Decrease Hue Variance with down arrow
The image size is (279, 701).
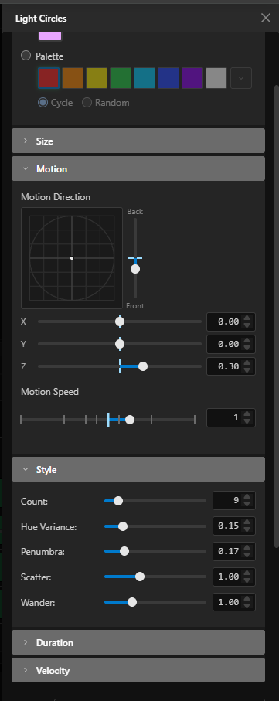click(x=247, y=529)
